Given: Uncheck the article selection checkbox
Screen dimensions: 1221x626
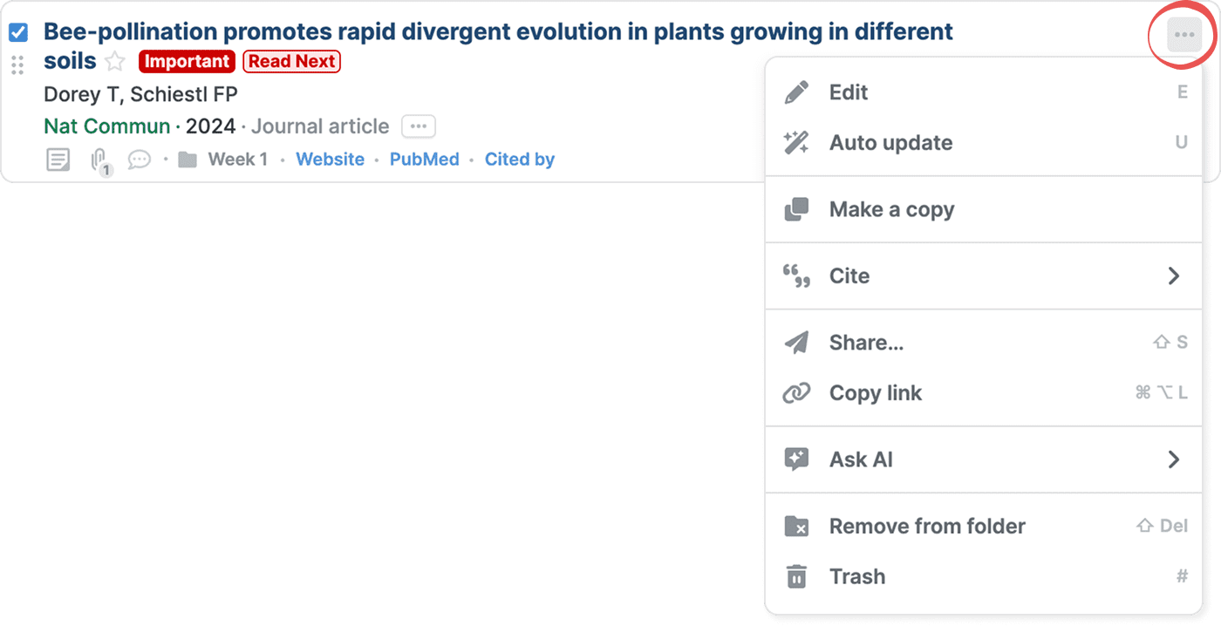Looking at the screenshot, I should (x=18, y=33).
